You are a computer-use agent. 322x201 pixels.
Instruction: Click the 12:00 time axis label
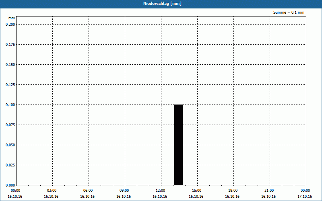pos(161,191)
